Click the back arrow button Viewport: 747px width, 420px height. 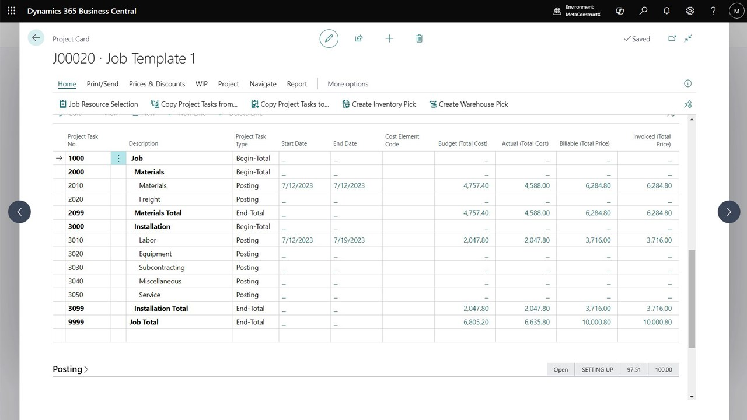(x=36, y=38)
